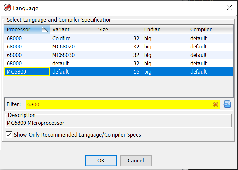Click the Compiler column header

click(x=210, y=30)
